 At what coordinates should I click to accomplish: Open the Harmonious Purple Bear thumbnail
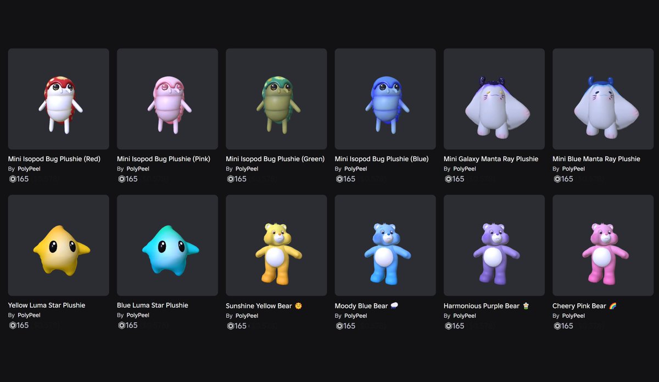pyautogui.click(x=494, y=245)
